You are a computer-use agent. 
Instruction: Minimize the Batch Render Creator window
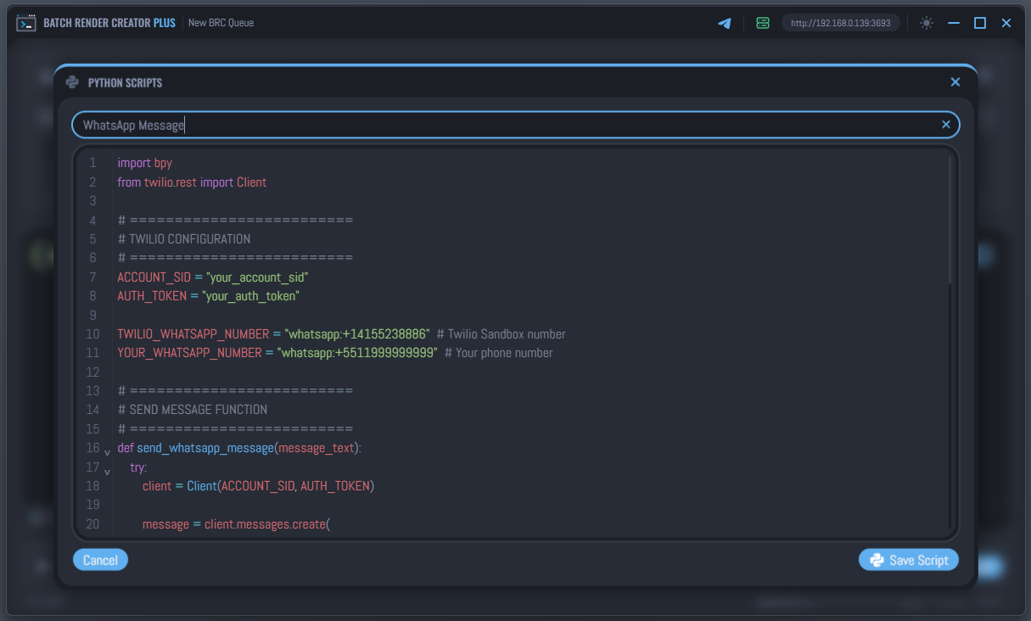[953, 23]
